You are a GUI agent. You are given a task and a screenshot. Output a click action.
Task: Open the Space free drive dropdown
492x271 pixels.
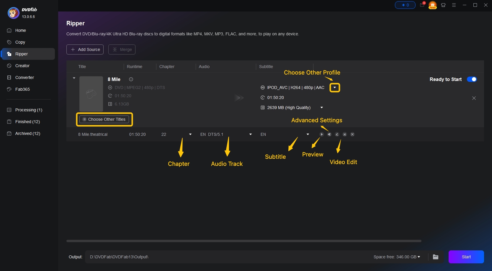419,257
